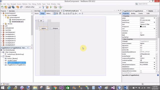
Task: Open Microsoft Word from the taskbar
Action: point(126,88)
